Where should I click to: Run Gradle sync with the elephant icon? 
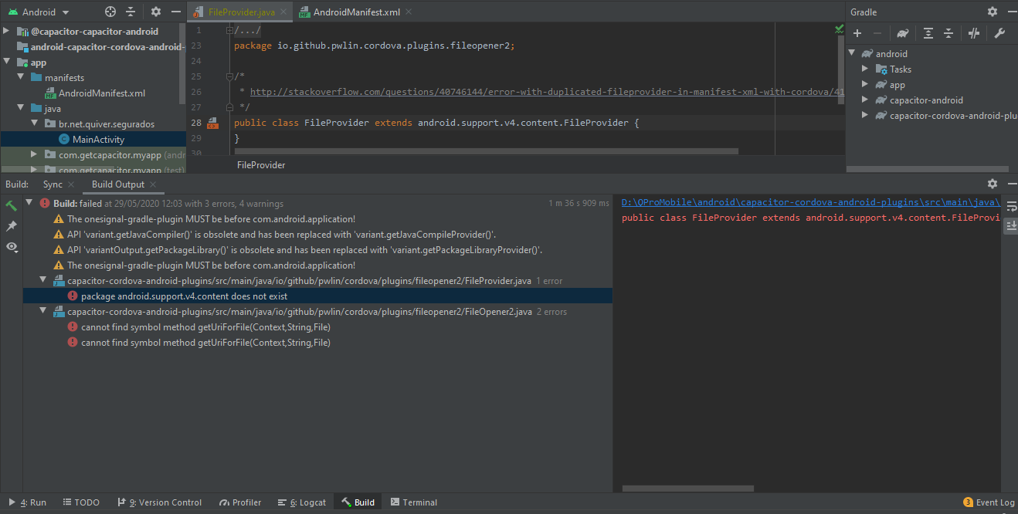click(901, 32)
